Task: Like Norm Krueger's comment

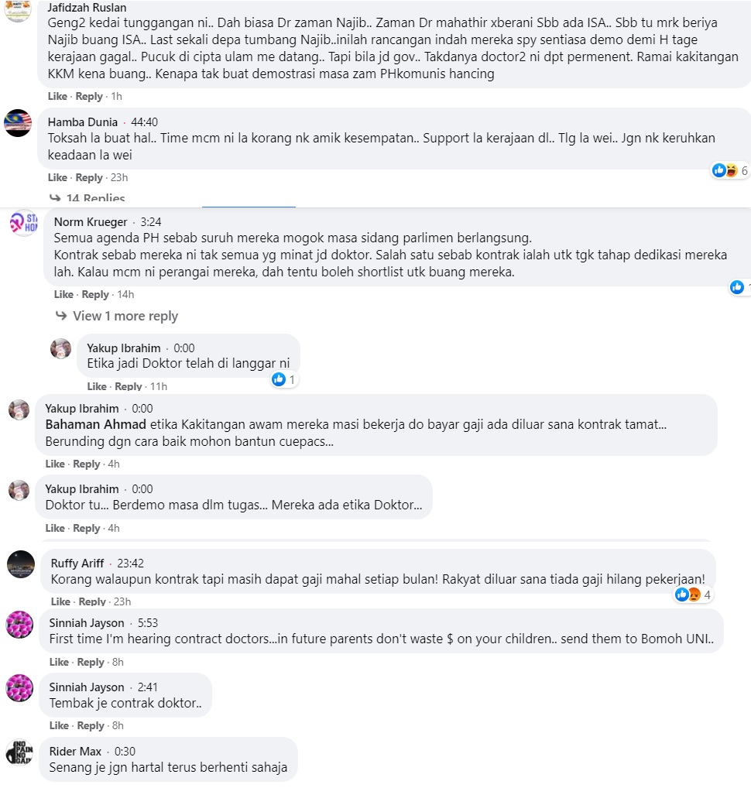Action: (x=63, y=294)
